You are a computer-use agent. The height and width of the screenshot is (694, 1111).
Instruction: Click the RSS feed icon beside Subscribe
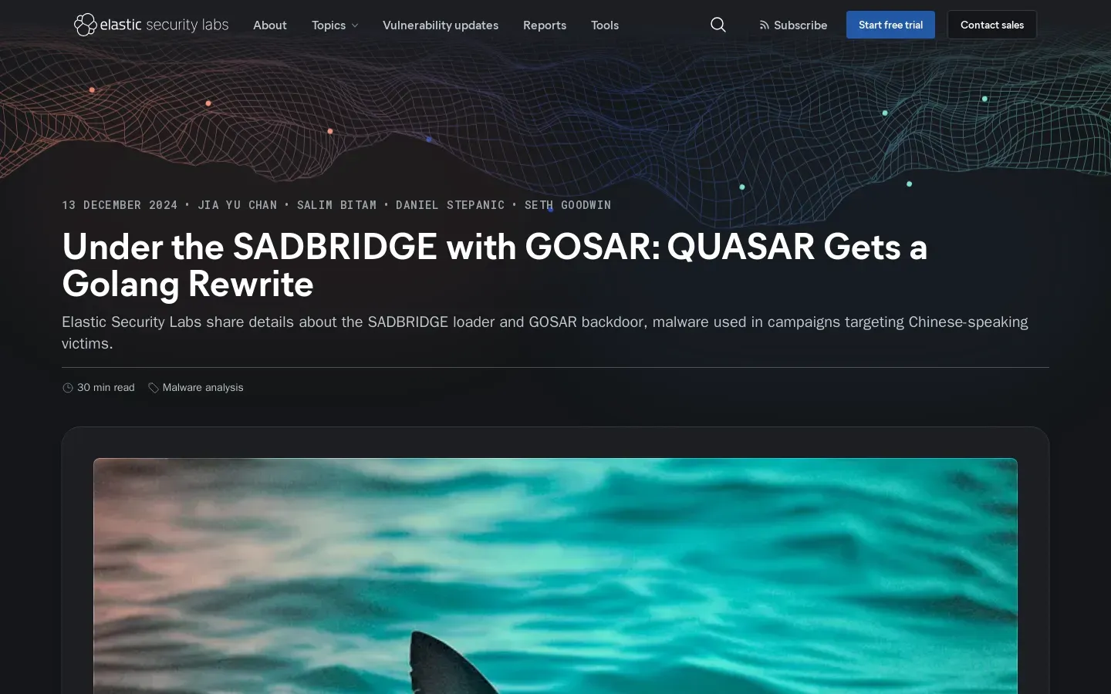pos(764,25)
